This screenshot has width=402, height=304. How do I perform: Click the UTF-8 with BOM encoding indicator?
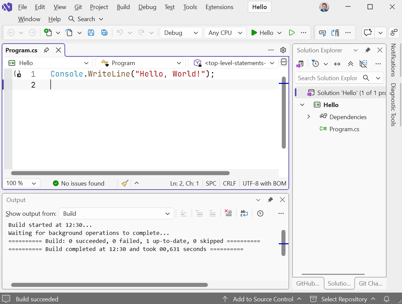click(264, 184)
